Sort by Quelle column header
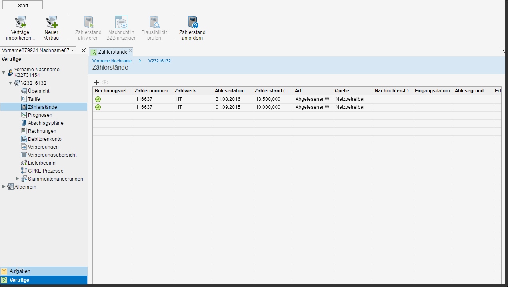 [353, 91]
